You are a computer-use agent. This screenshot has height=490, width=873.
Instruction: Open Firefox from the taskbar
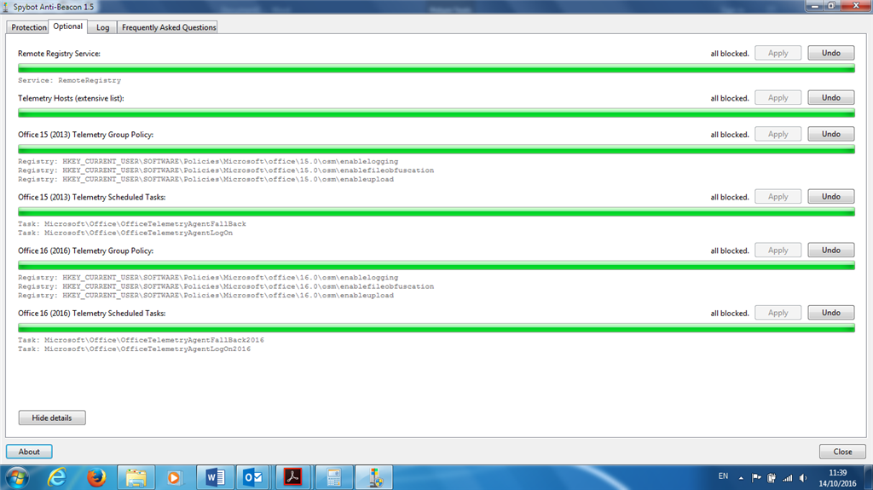[96, 478]
